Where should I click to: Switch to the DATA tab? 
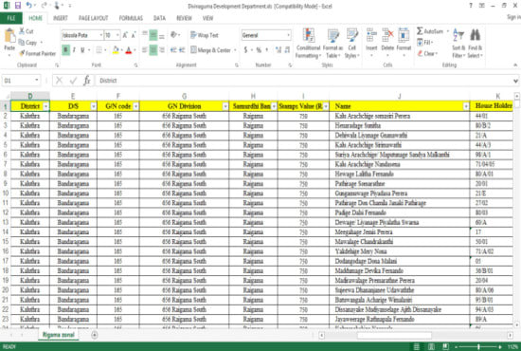click(x=159, y=18)
